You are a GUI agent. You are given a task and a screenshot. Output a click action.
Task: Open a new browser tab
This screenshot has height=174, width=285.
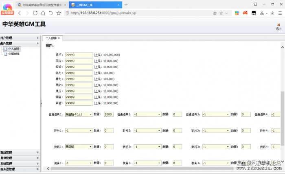click(126, 5)
